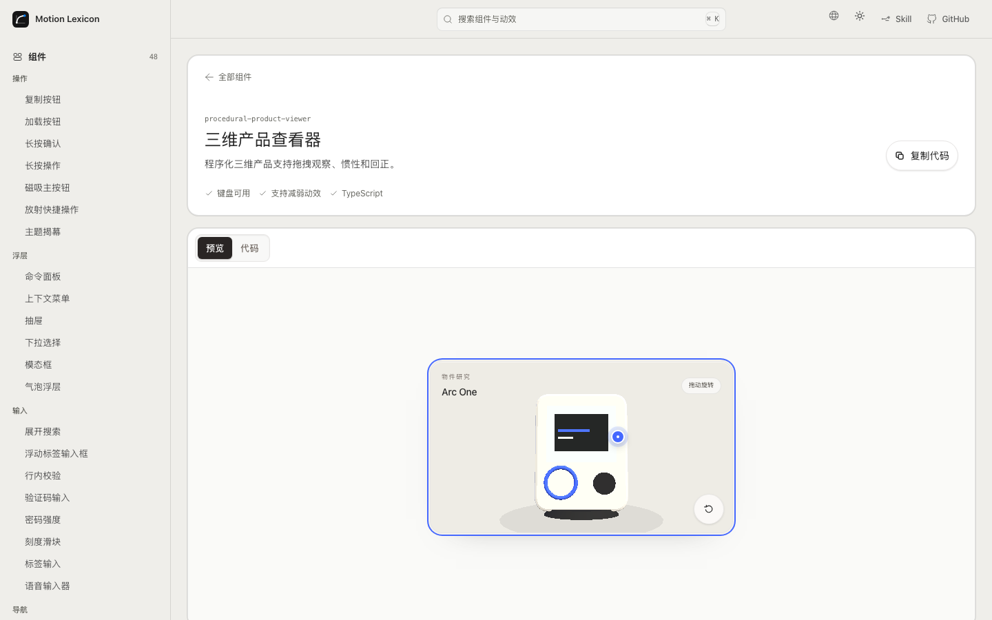The width and height of the screenshot is (992, 620).
Task: Open 行内校验 in sidebar
Action: pos(43,476)
